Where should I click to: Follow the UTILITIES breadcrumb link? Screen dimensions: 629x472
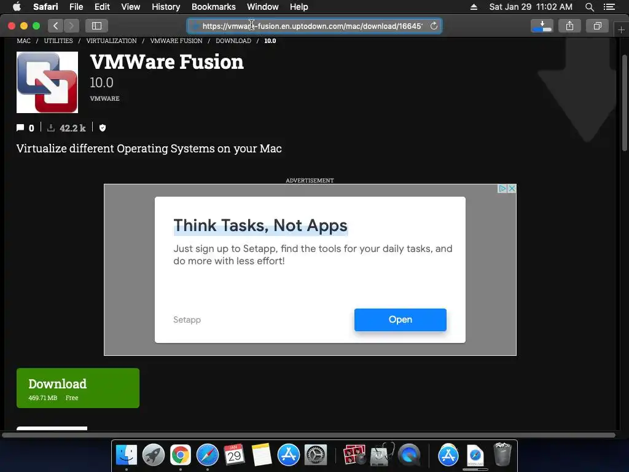click(58, 41)
